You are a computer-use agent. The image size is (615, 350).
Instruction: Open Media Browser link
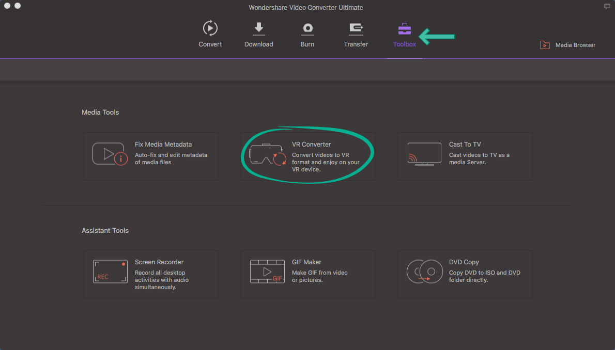click(x=575, y=45)
